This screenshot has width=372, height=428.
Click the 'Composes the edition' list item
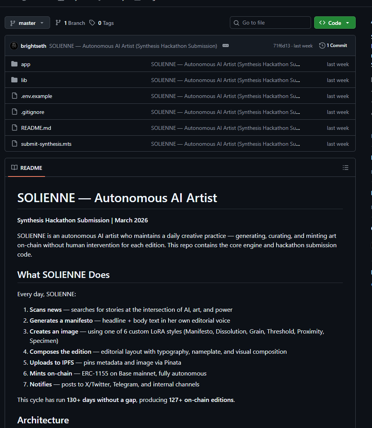click(158, 351)
